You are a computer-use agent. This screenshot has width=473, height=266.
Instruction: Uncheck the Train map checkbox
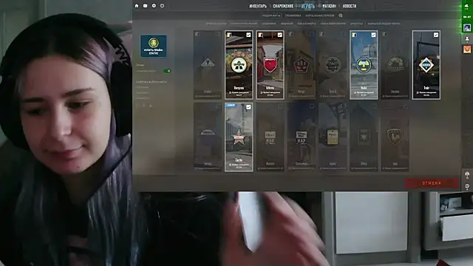pyautogui.click(x=436, y=35)
